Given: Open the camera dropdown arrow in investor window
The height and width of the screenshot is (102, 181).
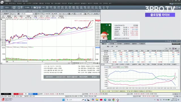Looking at the screenshot, I should 177,48.
